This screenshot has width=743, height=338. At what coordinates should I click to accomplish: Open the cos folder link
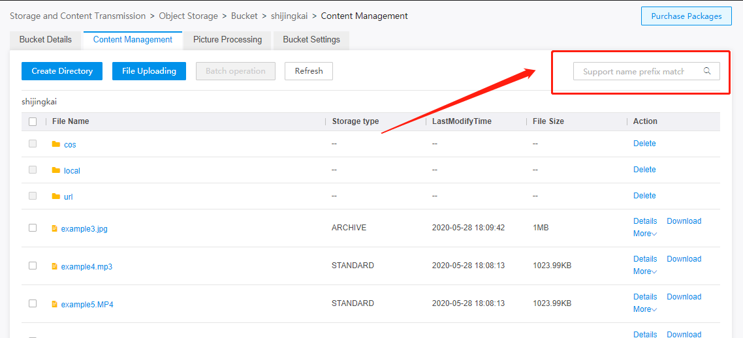click(70, 145)
